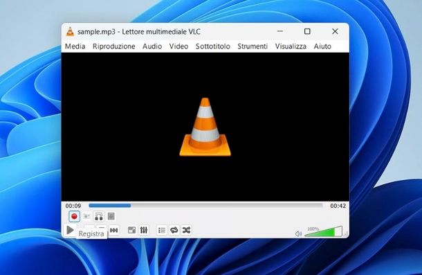The height and width of the screenshot is (275, 422).
Task: Toggle loop repeat mode
Action: [174, 230]
